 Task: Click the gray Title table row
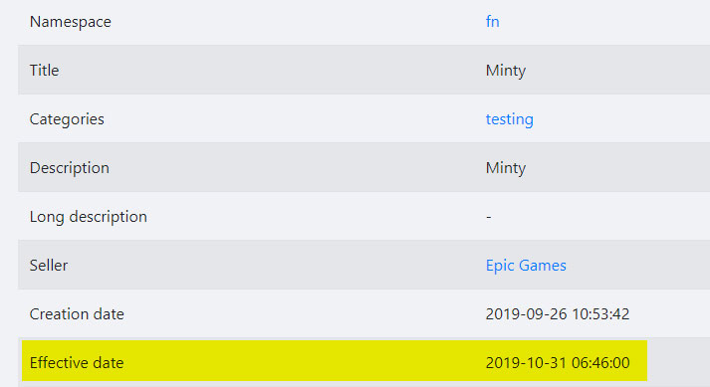pos(364,70)
